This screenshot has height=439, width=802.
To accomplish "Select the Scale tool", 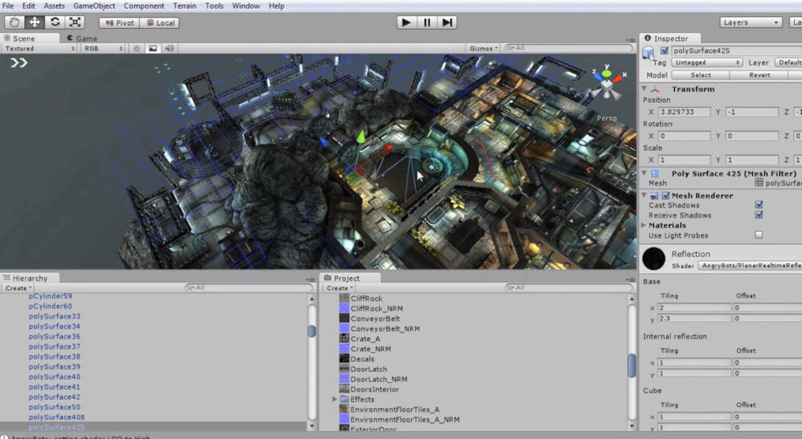I will point(75,22).
